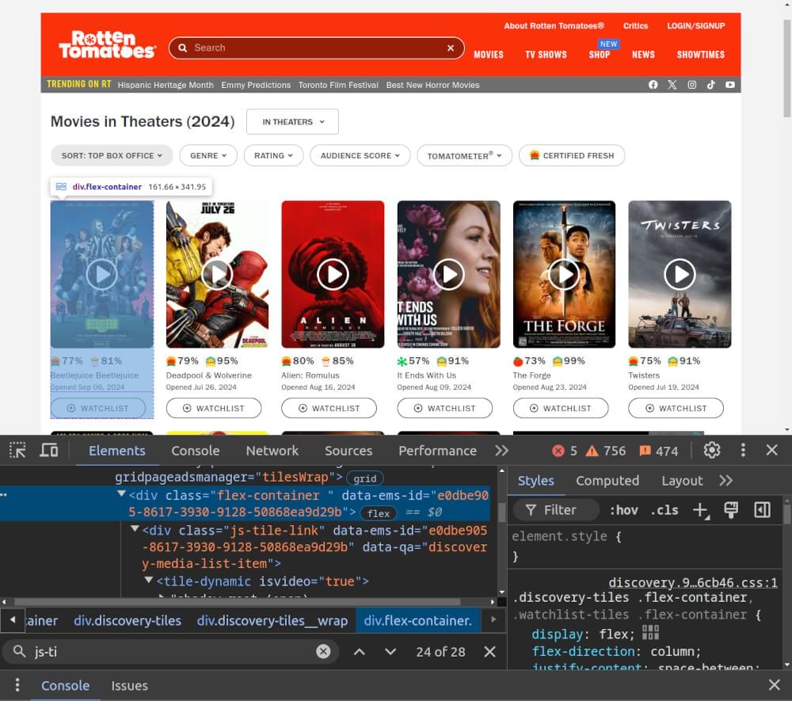Click the grid badge on the tilesWrap element
The height and width of the screenshot is (701, 792).
click(364, 477)
